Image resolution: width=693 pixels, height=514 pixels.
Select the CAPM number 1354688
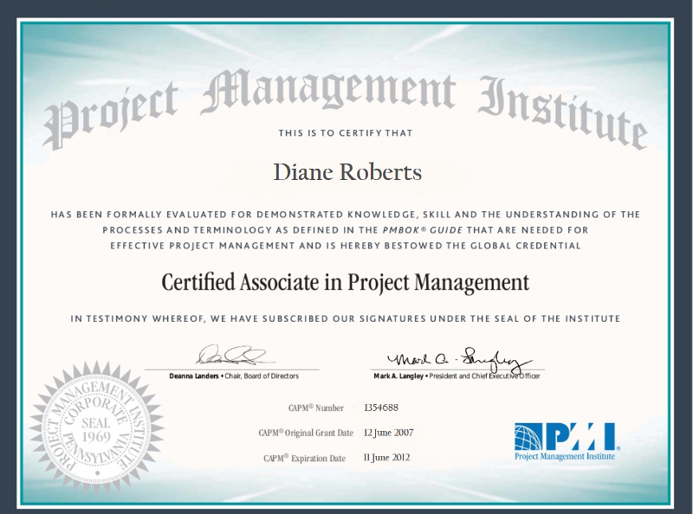click(x=381, y=407)
